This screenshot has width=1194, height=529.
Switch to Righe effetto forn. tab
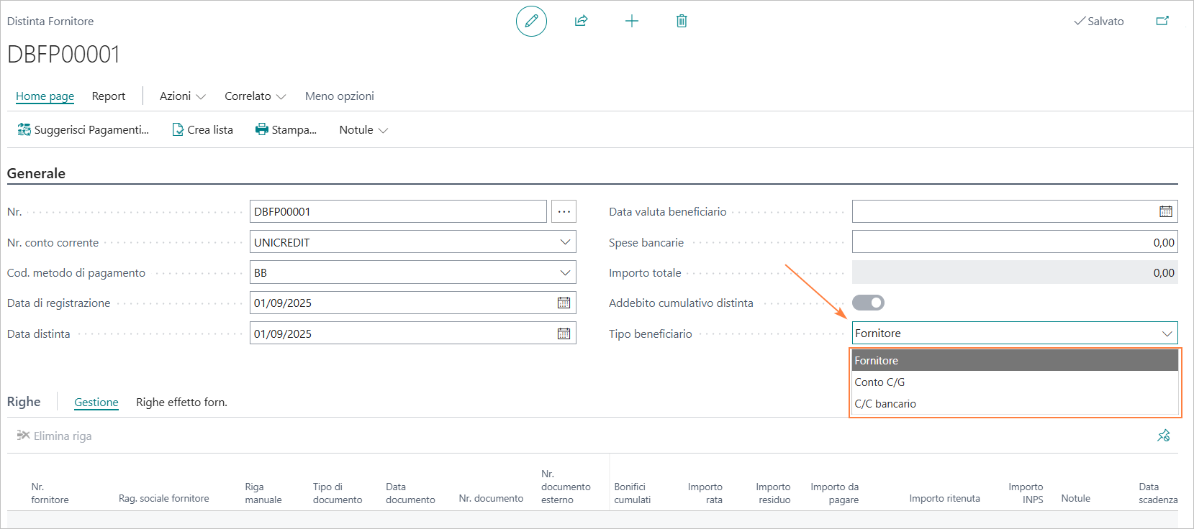(x=181, y=402)
